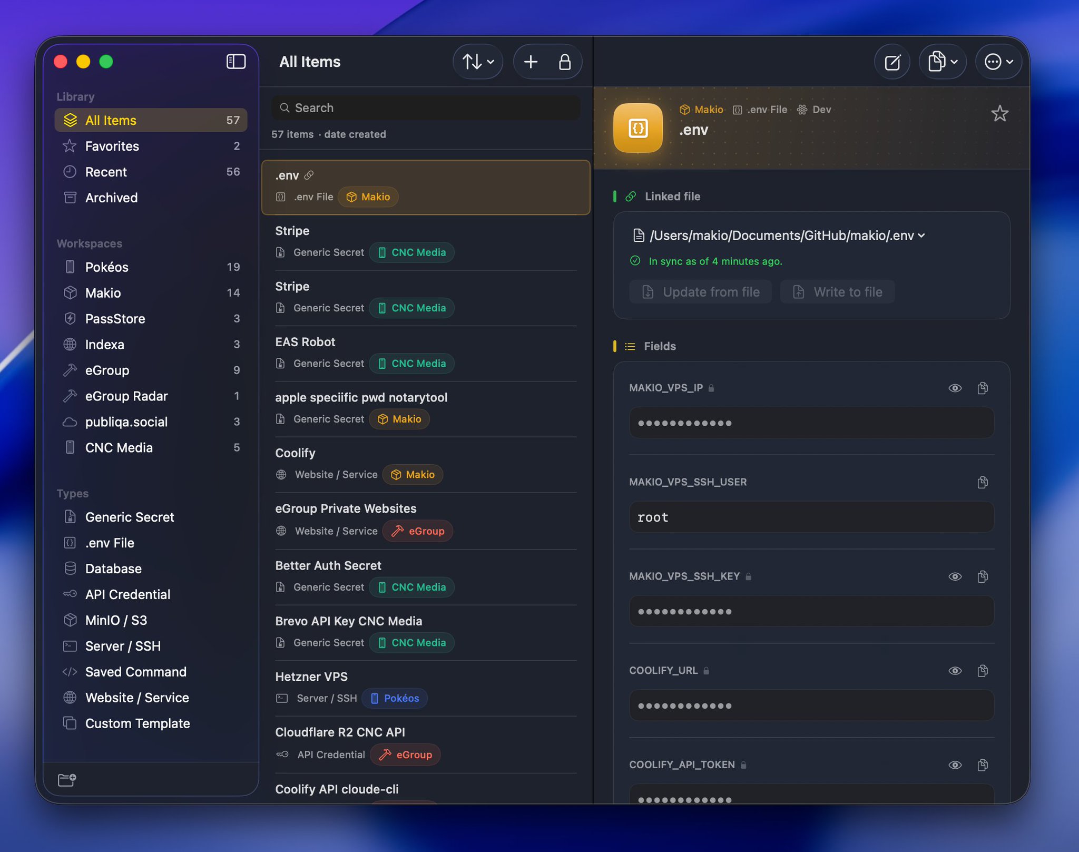Mark .env as favorite with star
This screenshot has width=1079, height=852.
[999, 113]
